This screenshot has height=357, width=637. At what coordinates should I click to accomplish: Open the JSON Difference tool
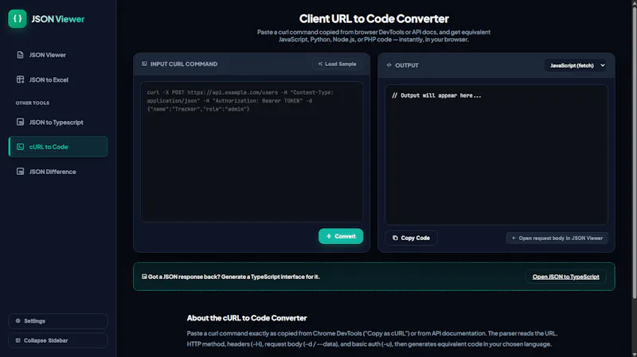pyautogui.click(x=57, y=172)
